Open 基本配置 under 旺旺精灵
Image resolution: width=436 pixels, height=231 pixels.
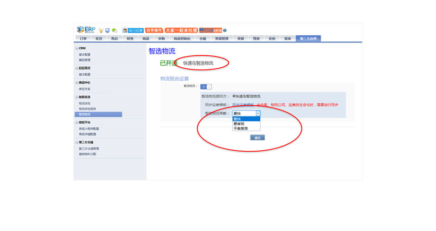84,75
